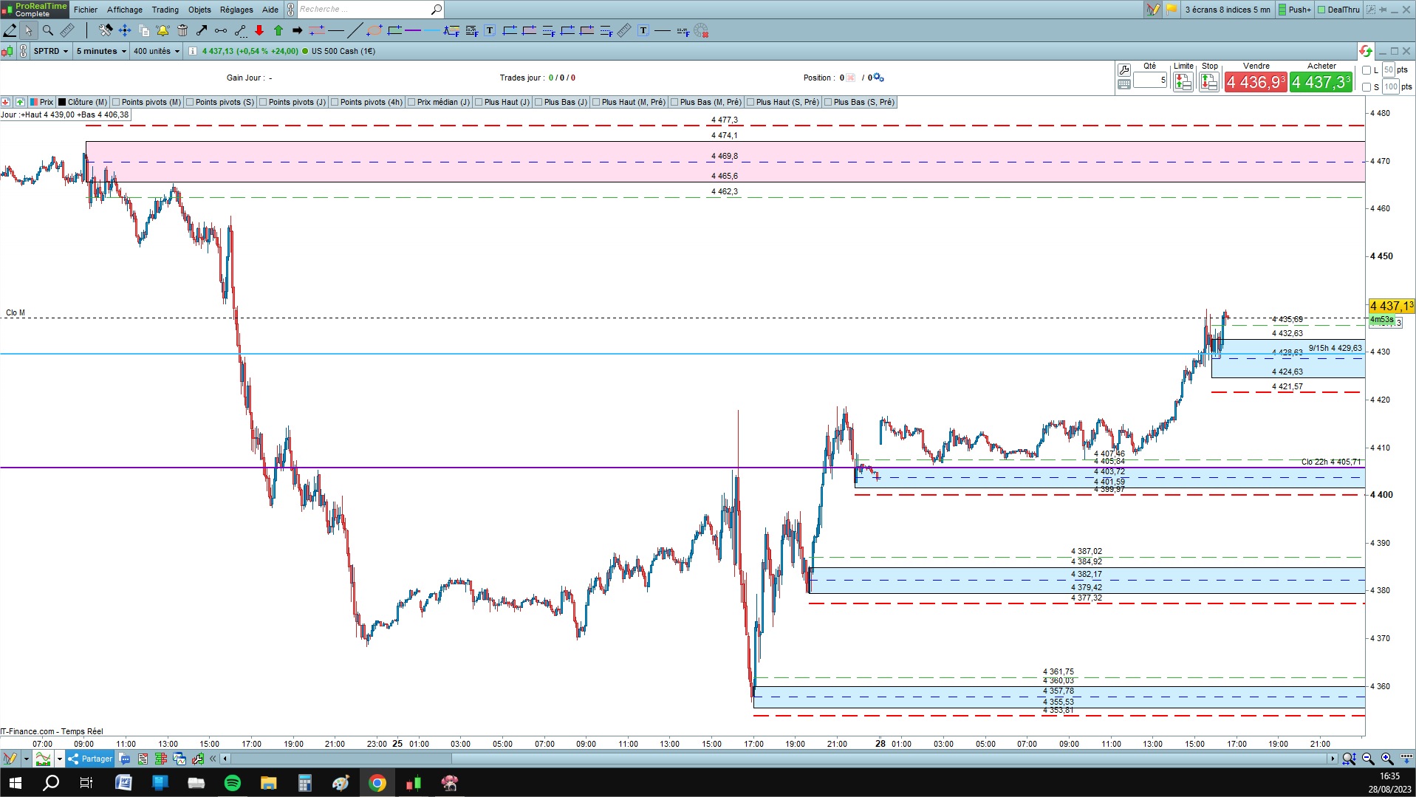Expand the 400 unités dropdown
Screen dimensions: 1416x797
point(157,51)
